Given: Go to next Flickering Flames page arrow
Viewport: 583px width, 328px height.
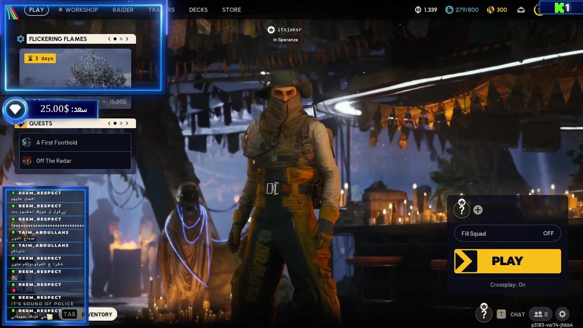Looking at the screenshot, I should click(127, 39).
